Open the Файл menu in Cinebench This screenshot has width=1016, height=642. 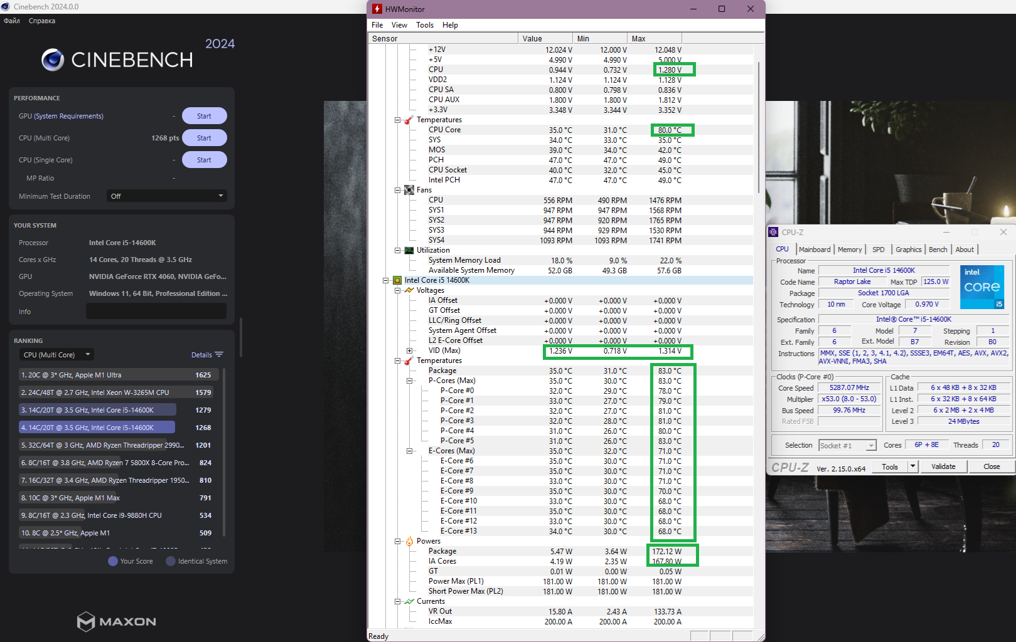click(x=12, y=21)
